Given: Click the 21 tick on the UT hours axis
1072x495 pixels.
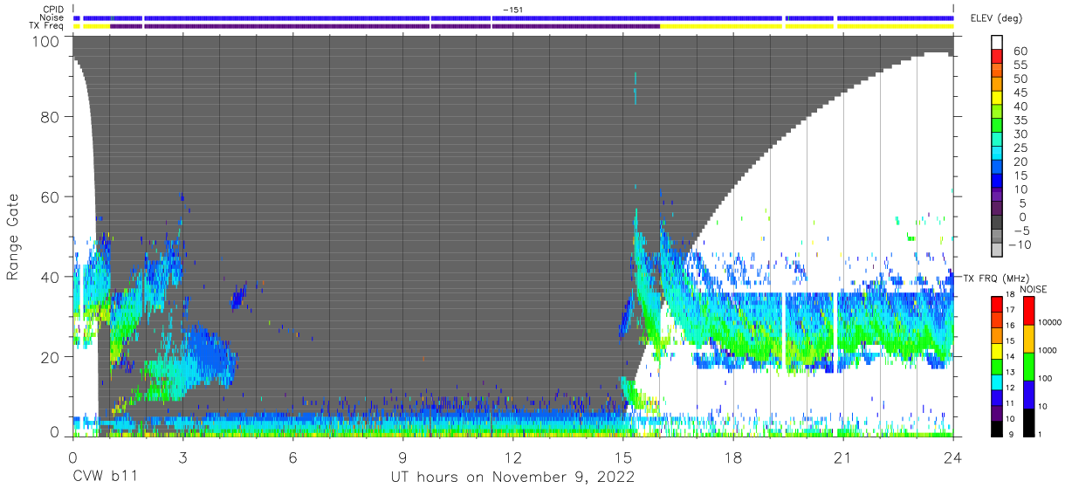Looking at the screenshot, I should click(842, 457).
